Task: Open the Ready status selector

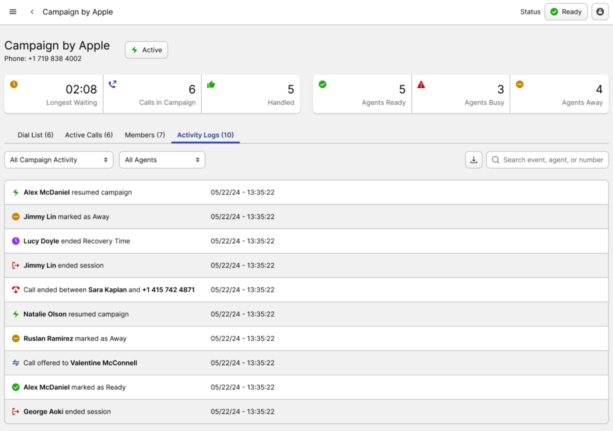Action: tap(566, 12)
